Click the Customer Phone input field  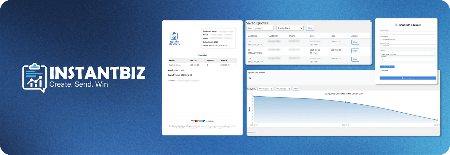[x=408, y=46]
